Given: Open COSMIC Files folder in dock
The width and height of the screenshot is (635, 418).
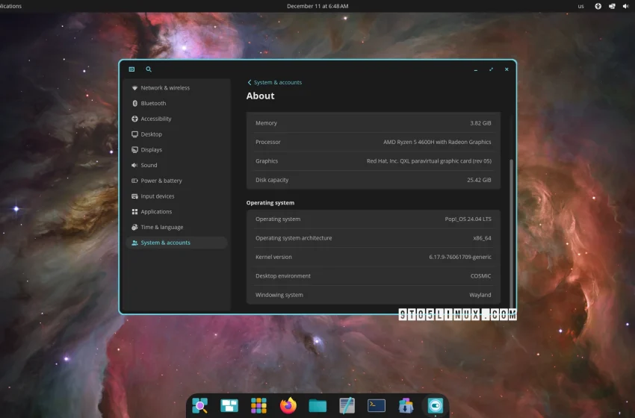Looking at the screenshot, I should pos(317,405).
